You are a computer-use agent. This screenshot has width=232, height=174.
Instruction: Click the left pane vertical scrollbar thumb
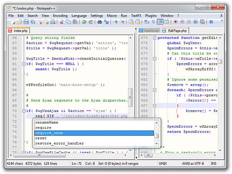tap(130, 97)
